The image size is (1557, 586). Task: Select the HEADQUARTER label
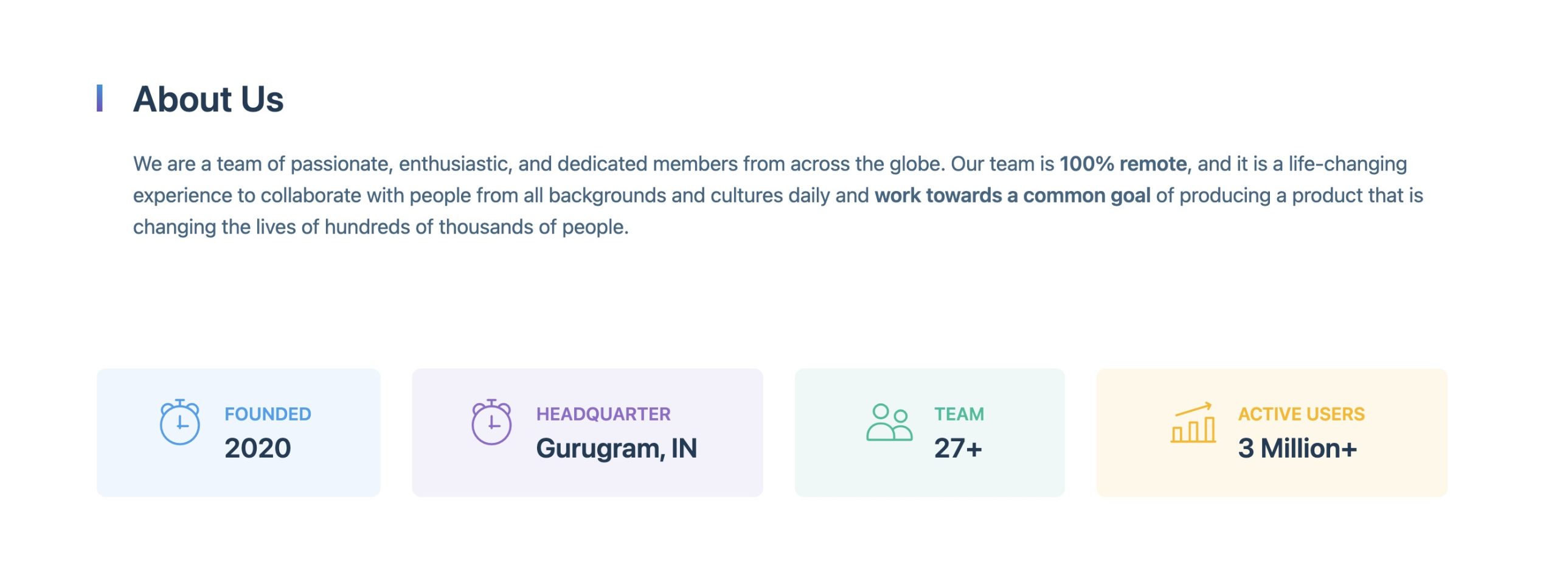pos(603,414)
